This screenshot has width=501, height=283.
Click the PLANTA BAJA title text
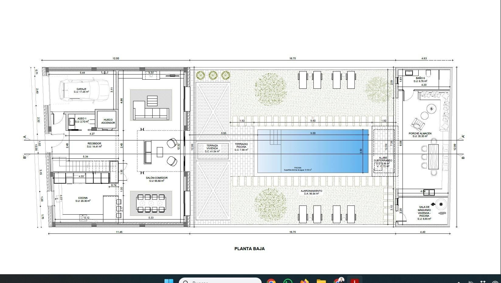click(x=249, y=249)
